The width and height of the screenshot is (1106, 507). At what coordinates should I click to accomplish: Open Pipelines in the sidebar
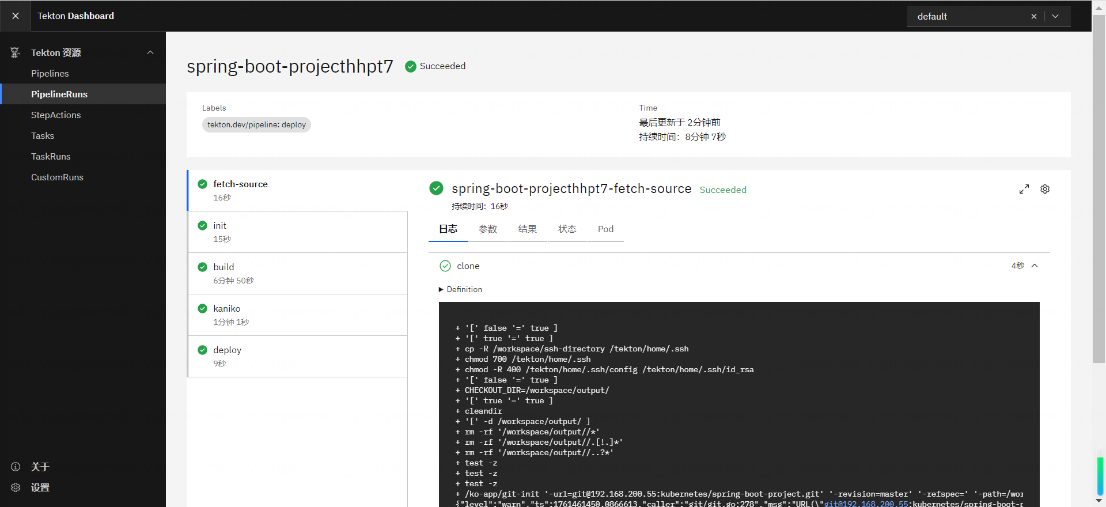tap(50, 74)
